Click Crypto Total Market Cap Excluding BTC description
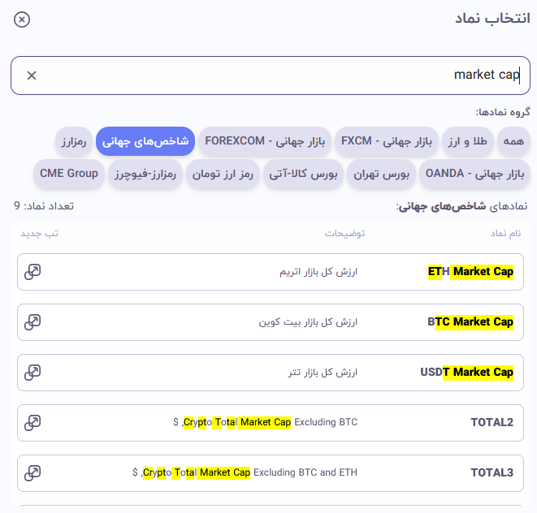This screenshot has height=513, width=537. tap(265, 423)
